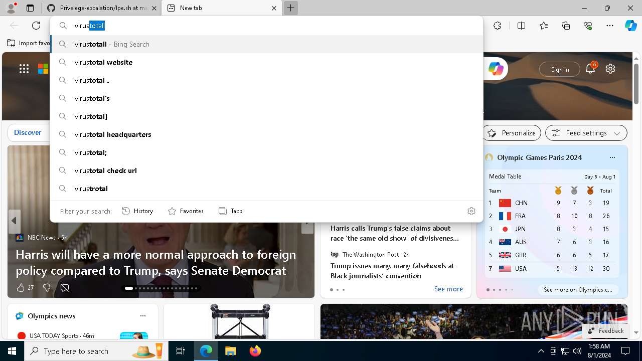Open File Explorer from the taskbar

(x=230, y=351)
